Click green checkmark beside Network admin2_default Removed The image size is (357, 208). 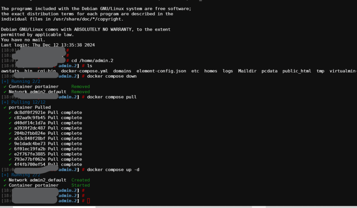pos(5,92)
